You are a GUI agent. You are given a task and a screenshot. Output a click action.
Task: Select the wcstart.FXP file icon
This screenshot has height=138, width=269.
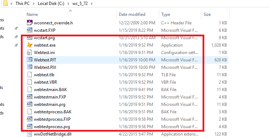point(29,30)
